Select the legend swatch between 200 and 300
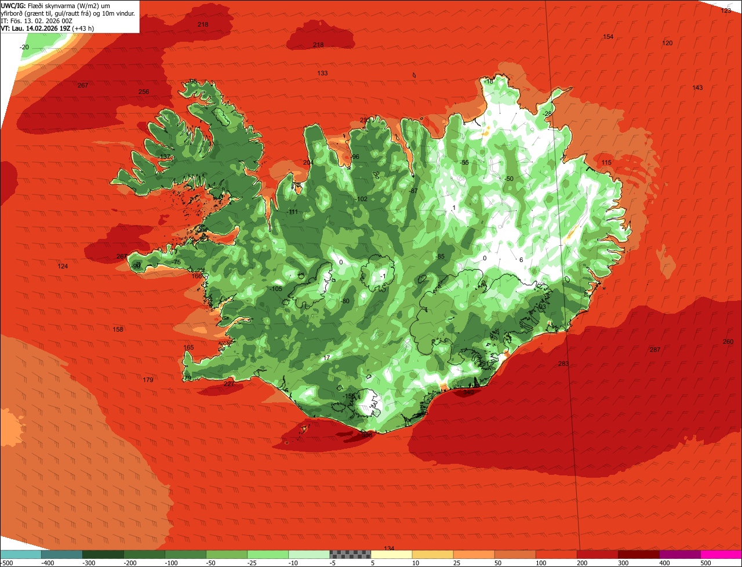This screenshot has width=742, height=567. click(598, 554)
